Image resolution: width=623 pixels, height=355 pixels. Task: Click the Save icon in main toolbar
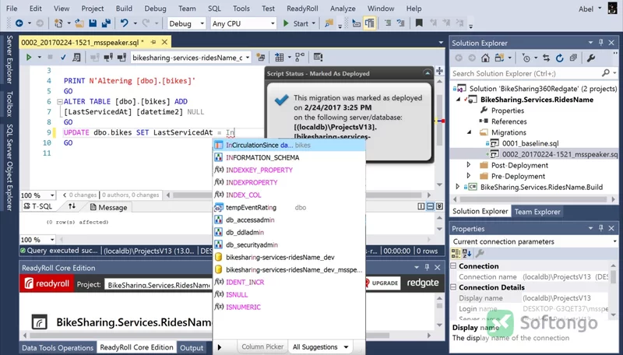(x=93, y=23)
